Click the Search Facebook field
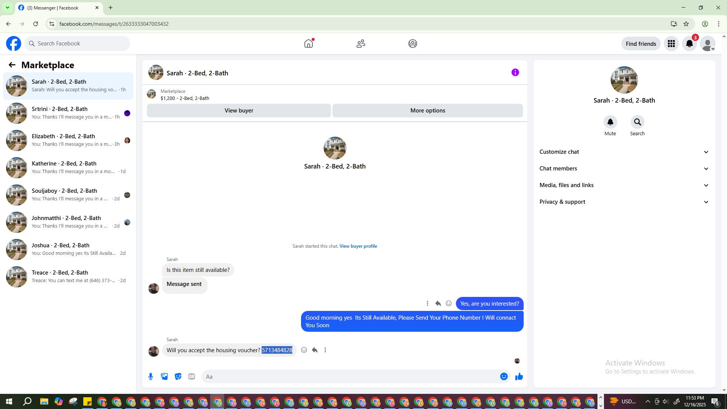This screenshot has width=727, height=409. coord(78,44)
